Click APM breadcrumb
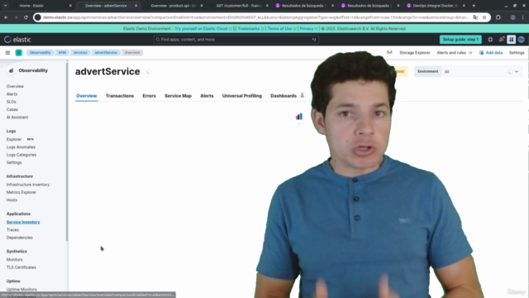 click(x=62, y=53)
